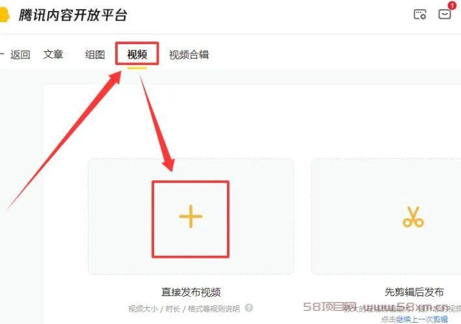Viewport: 461px width, 324px height.
Task: Select the 视频 tab
Action: (x=137, y=55)
